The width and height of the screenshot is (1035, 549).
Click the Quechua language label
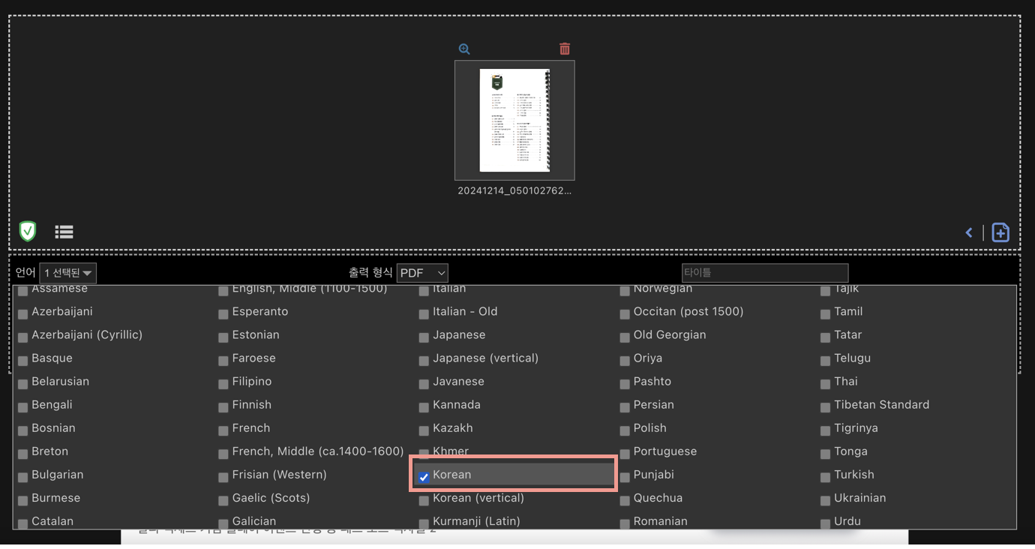pyautogui.click(x=658, y=497)
